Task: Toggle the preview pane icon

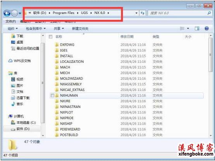Action: point(197,29)
